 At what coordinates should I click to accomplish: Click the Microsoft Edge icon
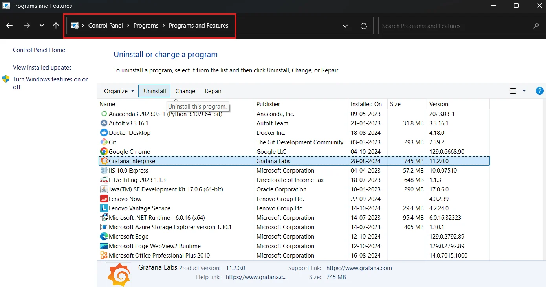pos(104,237)
